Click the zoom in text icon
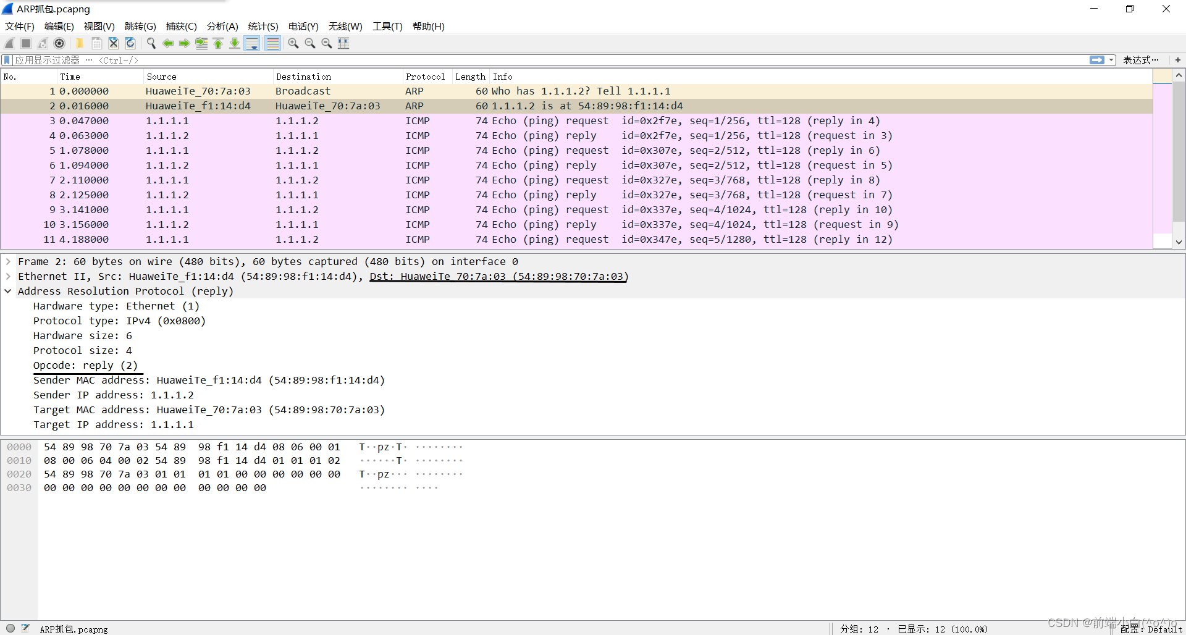1186x635 pixels. coord(293,43)
